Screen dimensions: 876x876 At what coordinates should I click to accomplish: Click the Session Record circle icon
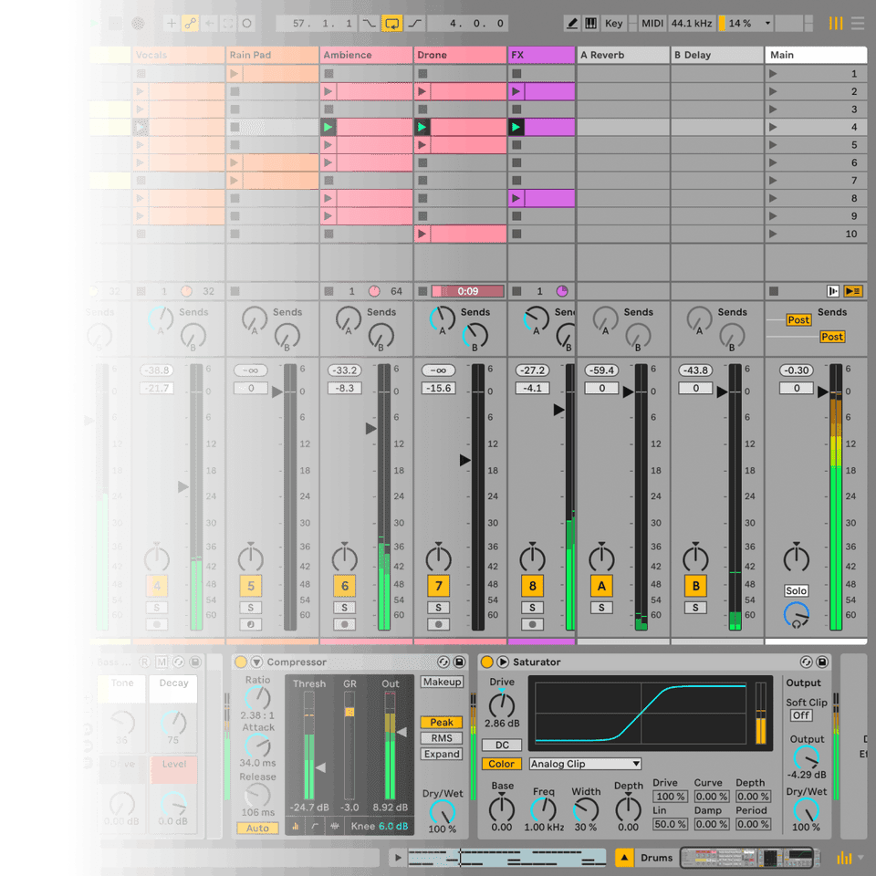pos(247,23)
